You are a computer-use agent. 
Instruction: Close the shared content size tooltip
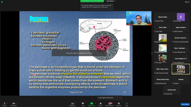[112, 5]
